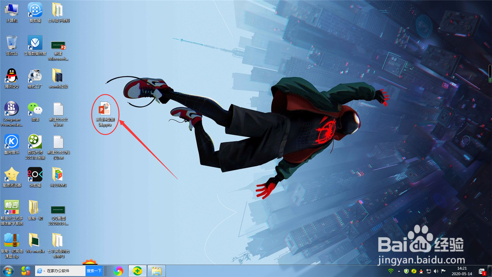Select 阜南一初英语课题.zip archive
The height and width of the screenshot is (277, 492).
12,246
